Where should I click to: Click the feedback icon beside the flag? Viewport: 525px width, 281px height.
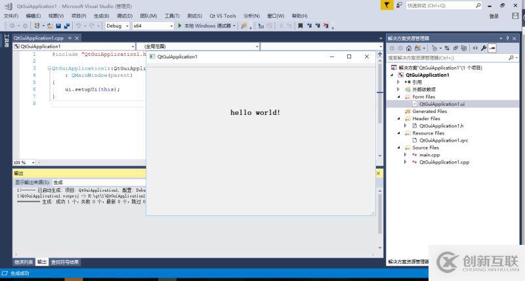[x=399, y=5]
